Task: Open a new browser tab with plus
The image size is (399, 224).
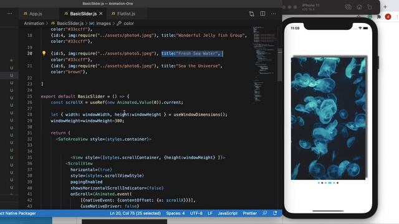Action: [x=385, y=7]
